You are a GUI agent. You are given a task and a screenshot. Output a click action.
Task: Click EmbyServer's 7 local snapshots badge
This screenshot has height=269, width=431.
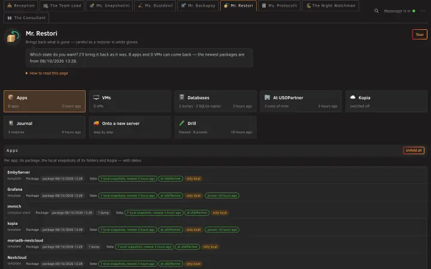pyautogui.click(x=128, y=179)
